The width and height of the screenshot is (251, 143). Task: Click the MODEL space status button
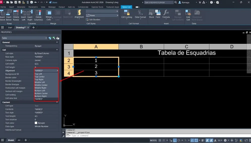[153, 140]
